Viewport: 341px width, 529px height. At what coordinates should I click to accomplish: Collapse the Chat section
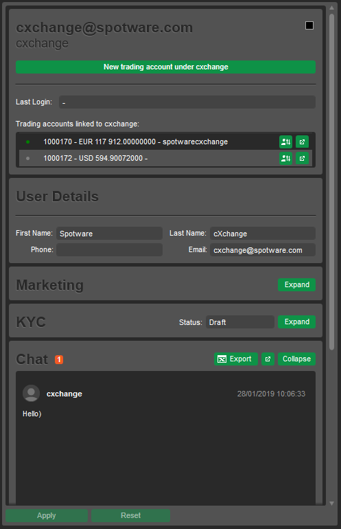click(x=297, y=359)
